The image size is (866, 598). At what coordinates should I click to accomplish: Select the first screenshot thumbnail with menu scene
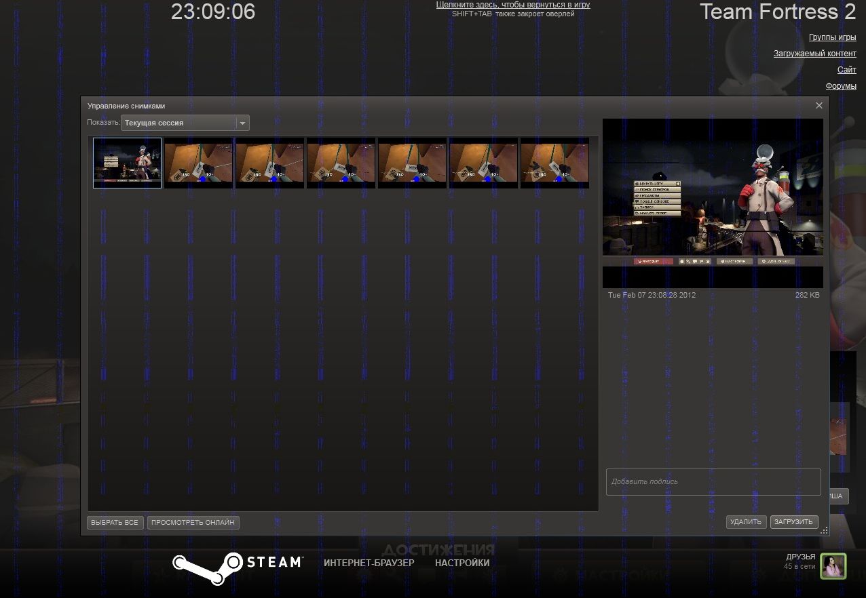point(127,163)
